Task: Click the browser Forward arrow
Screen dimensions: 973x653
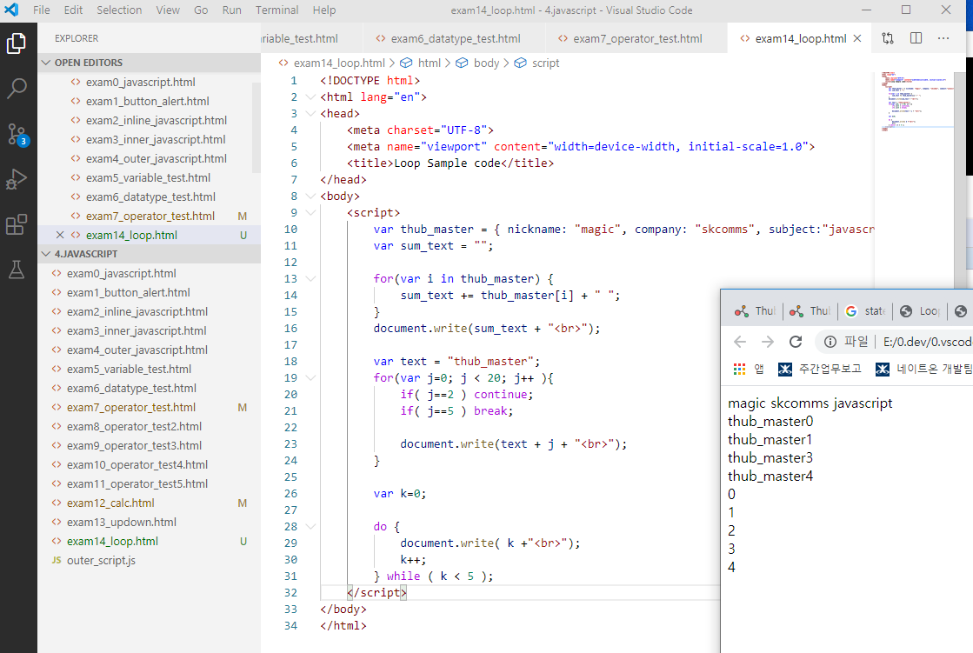Action: pyautogui.click(x=768, y=342)
